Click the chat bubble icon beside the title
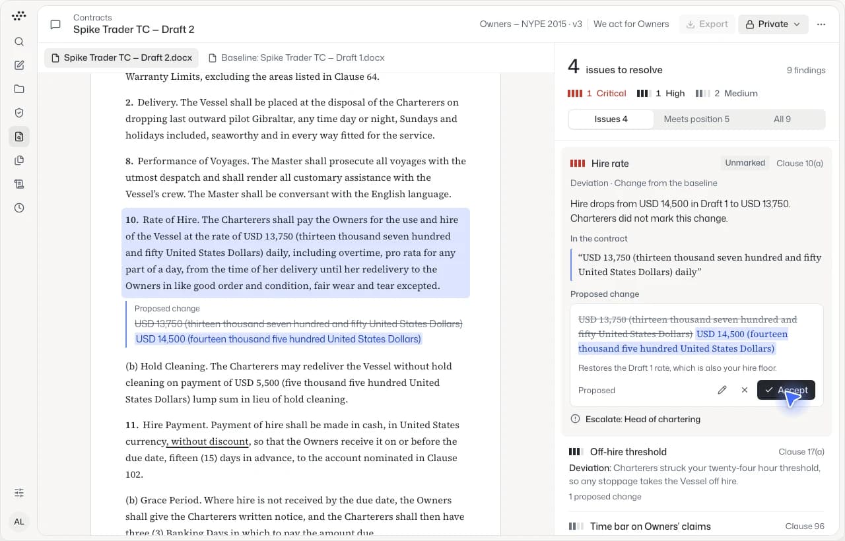845x541 pixels. tap(55, 24)
